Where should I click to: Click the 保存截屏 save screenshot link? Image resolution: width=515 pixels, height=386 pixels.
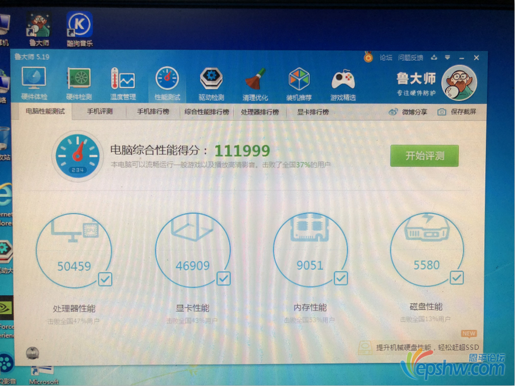(x=463, y=112)
